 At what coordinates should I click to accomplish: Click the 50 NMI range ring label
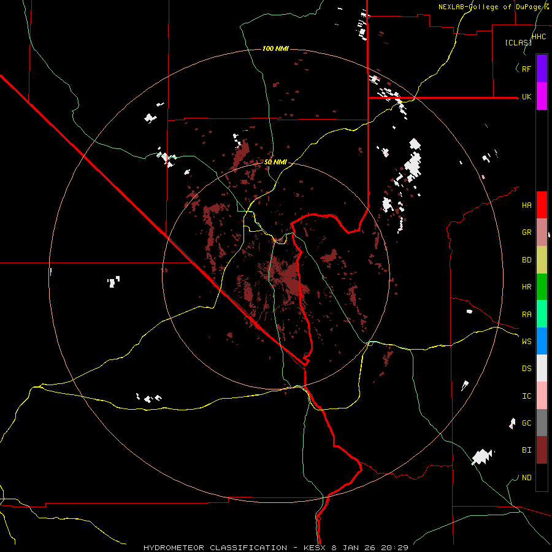coord(275,162)
